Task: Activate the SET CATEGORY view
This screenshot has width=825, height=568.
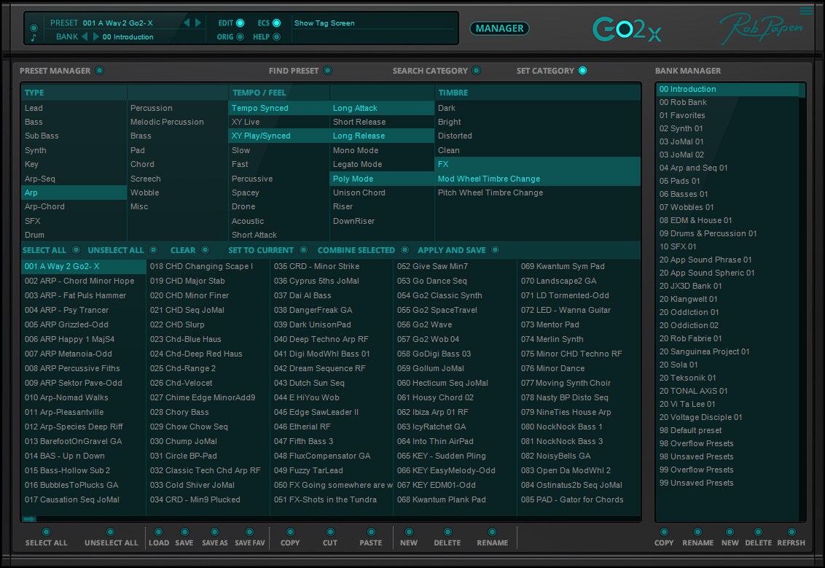Action: (x=582, y=71)
